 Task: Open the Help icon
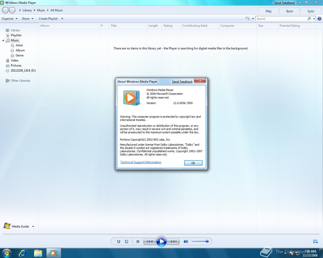pyautogui.click(x=319, y=19)
